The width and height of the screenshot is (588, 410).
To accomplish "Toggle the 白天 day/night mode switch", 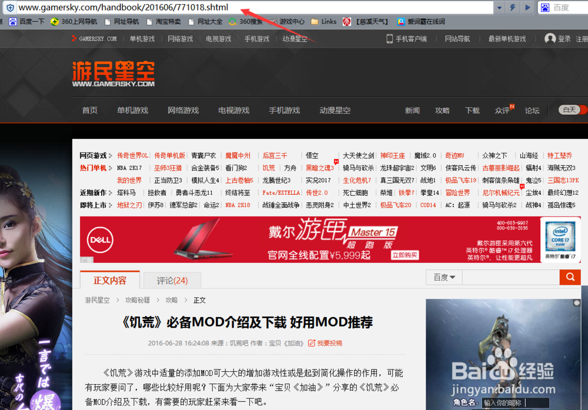I will click(x=573, y=109).
